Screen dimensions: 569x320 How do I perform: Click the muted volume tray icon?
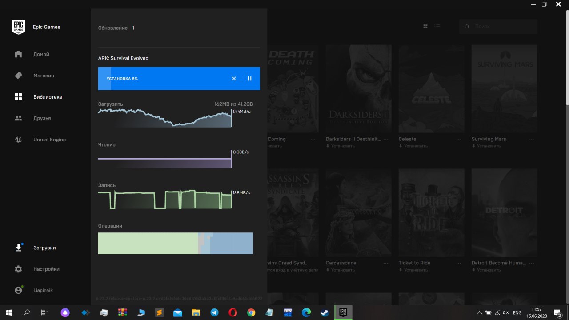coord(506,313)
